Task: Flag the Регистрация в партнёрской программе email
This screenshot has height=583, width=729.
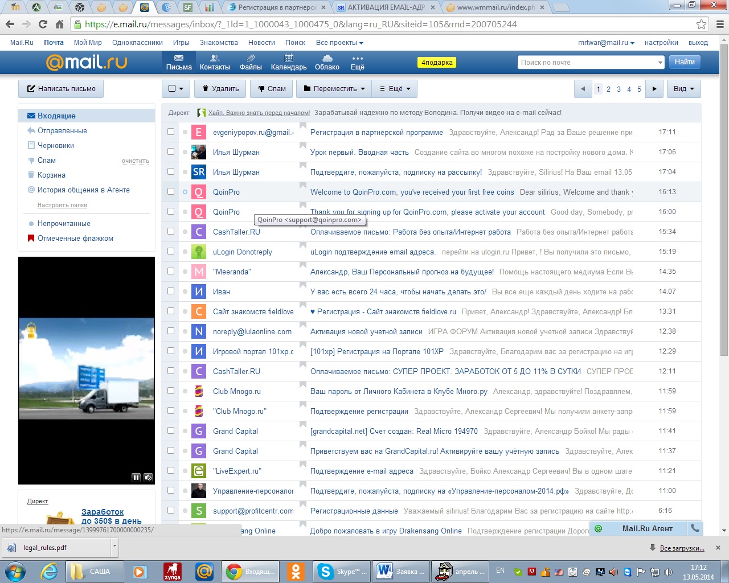Action: 303,126
